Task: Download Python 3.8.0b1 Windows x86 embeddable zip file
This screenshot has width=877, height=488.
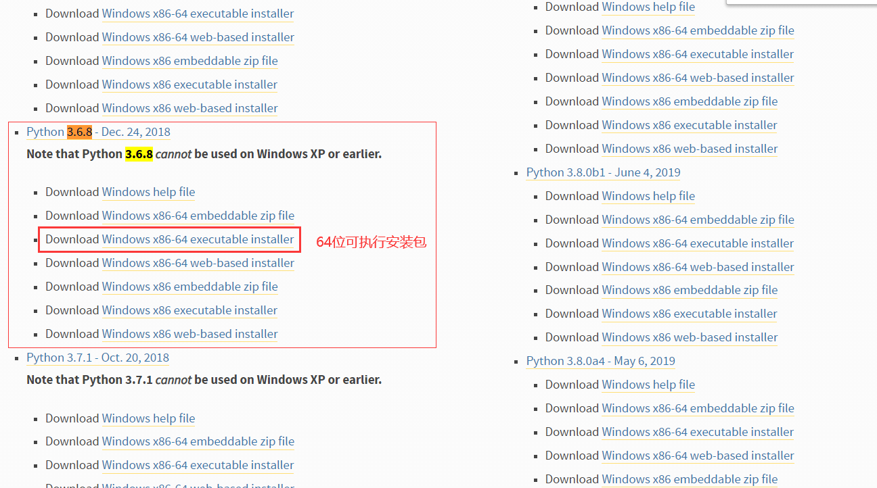Action: point(690,290)
